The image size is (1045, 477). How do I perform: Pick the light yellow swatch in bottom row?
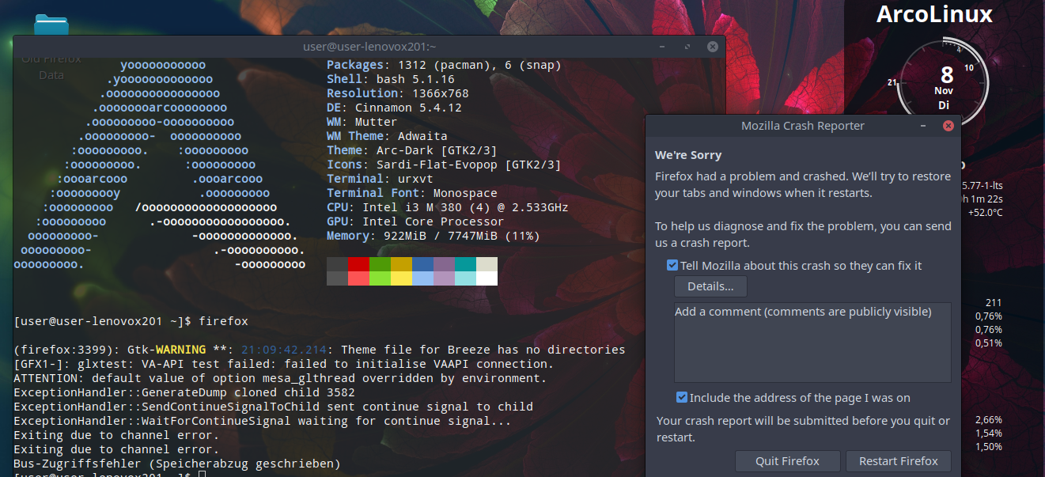[401, 278]
